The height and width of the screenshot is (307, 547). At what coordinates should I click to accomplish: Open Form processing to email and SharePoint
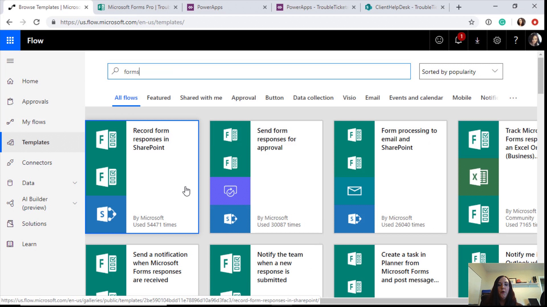(390, 177)
